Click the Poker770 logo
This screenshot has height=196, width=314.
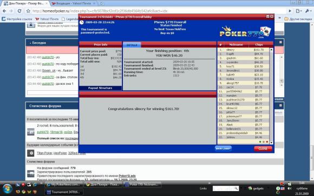click(x=245, y=32)
